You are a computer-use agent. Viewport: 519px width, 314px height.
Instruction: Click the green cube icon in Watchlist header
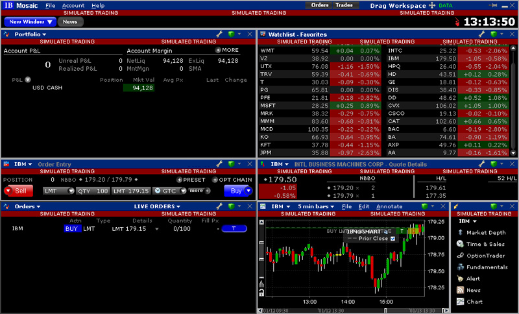[x=487, y=34]
